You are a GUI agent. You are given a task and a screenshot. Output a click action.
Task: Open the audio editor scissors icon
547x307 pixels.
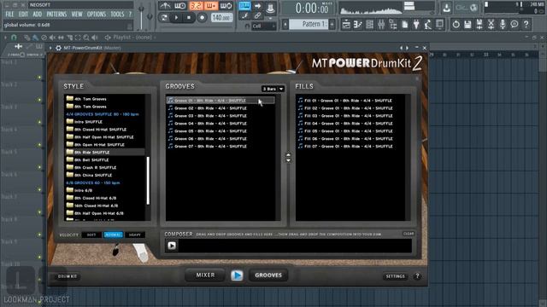tap(491, 24)
